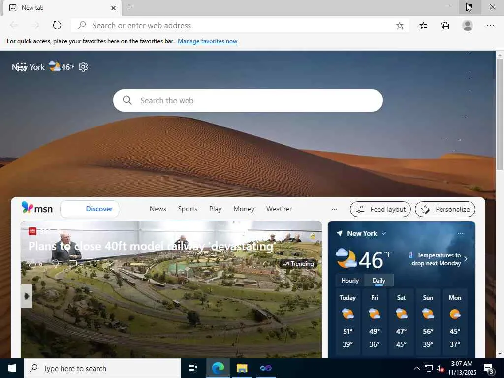Image resolution: width=504 pixels, height=378 pixels.
Task: Open the Favorites list icon
Action: click(423, 26)
